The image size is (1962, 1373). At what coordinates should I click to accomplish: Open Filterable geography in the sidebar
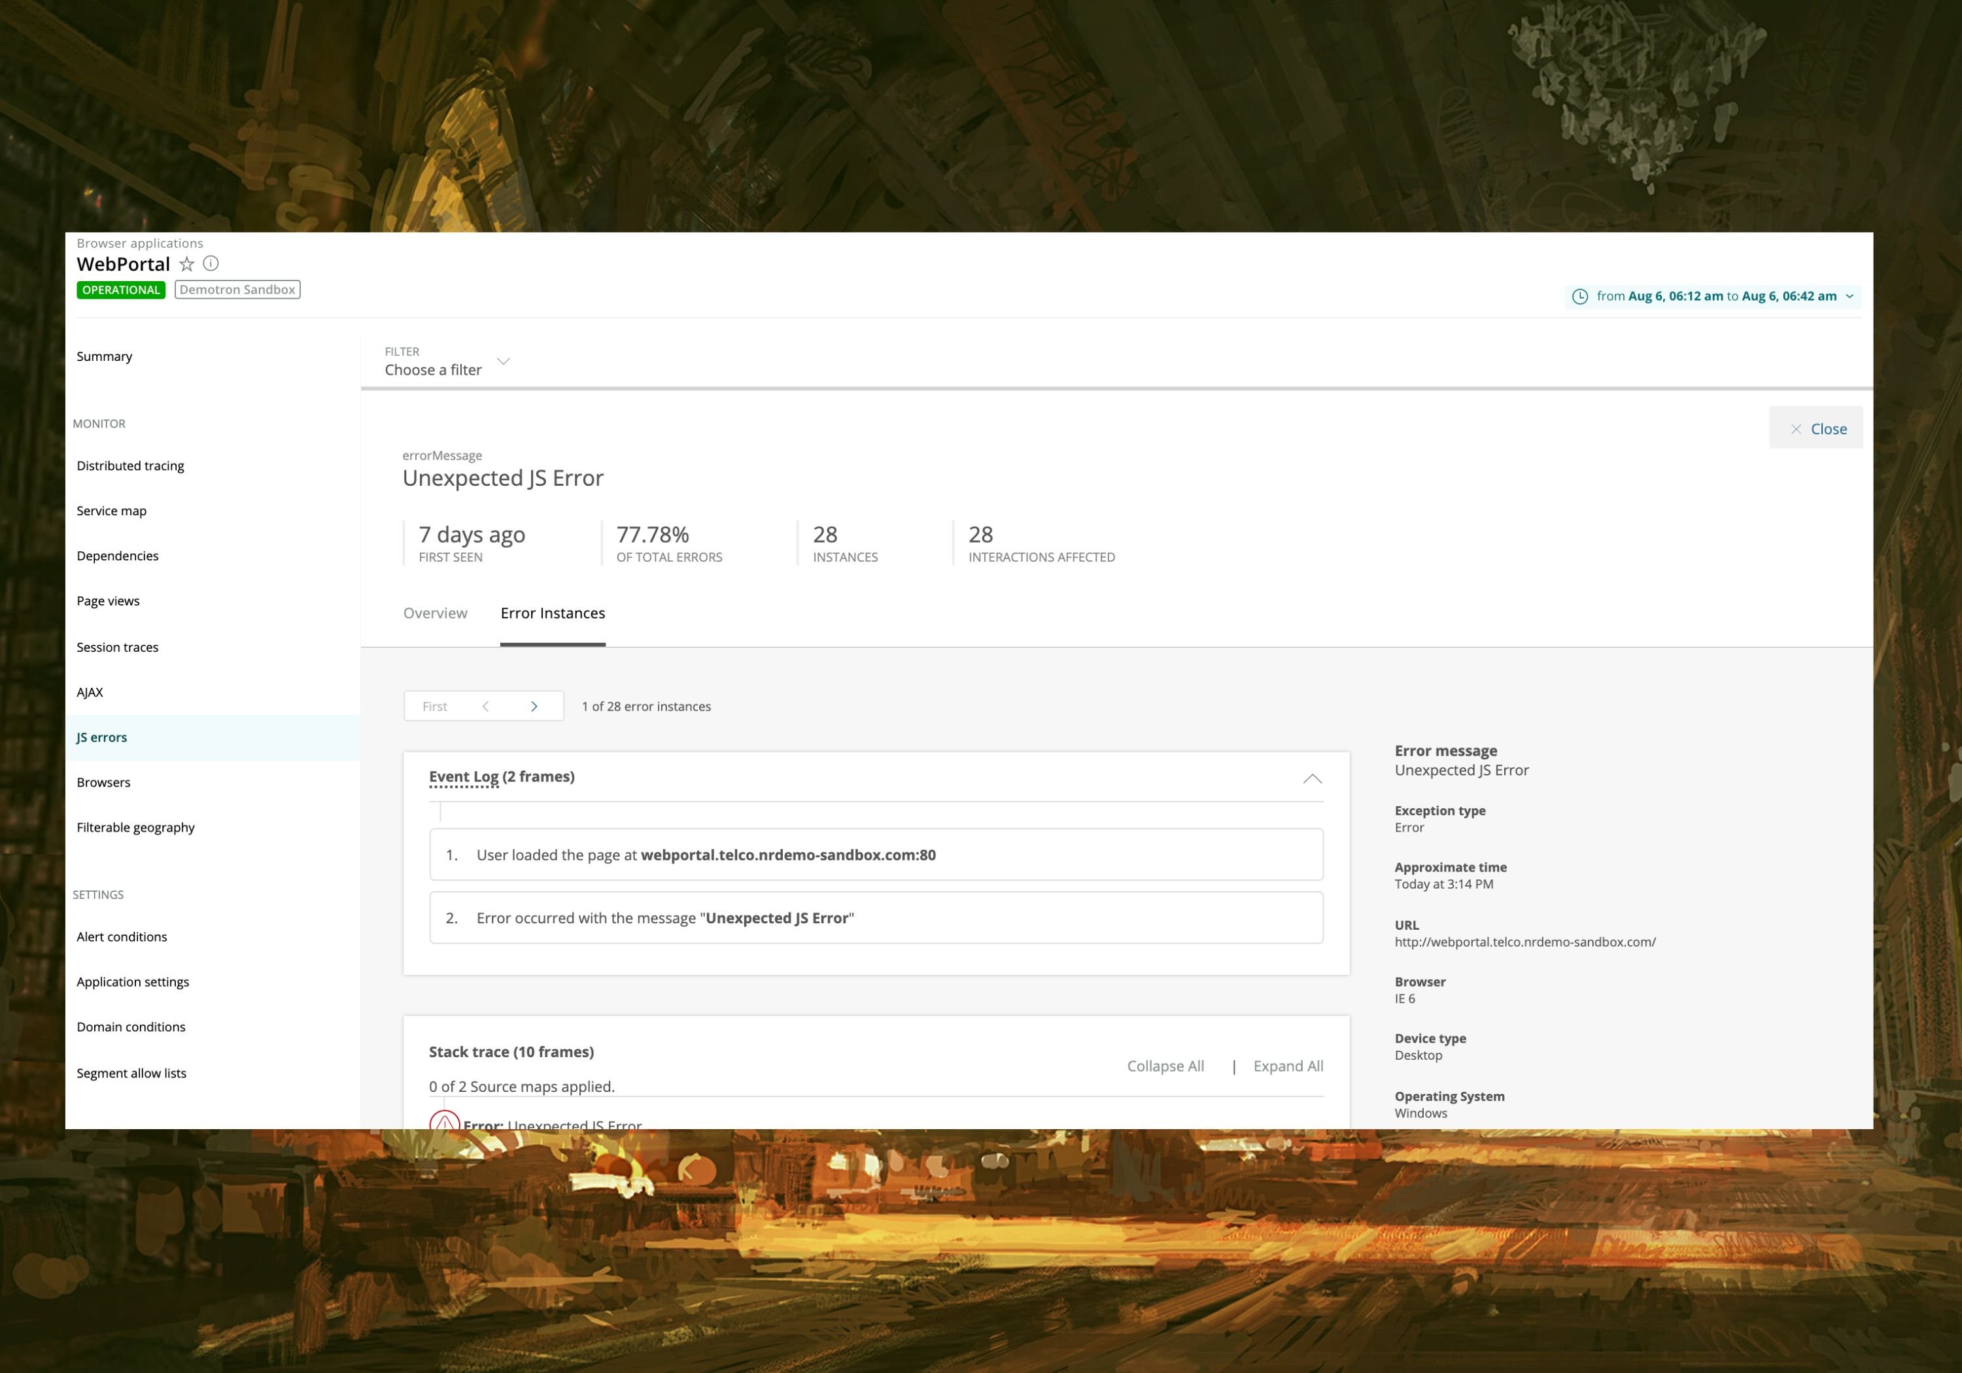coord(136,828)
